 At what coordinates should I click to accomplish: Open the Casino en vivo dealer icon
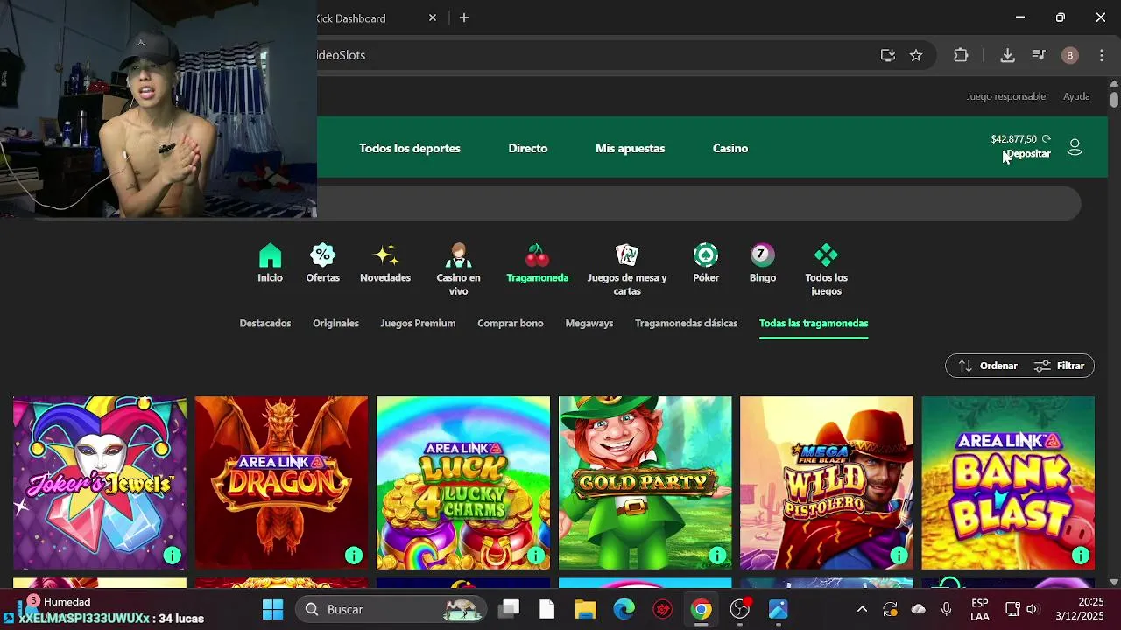tap(458, 255)
